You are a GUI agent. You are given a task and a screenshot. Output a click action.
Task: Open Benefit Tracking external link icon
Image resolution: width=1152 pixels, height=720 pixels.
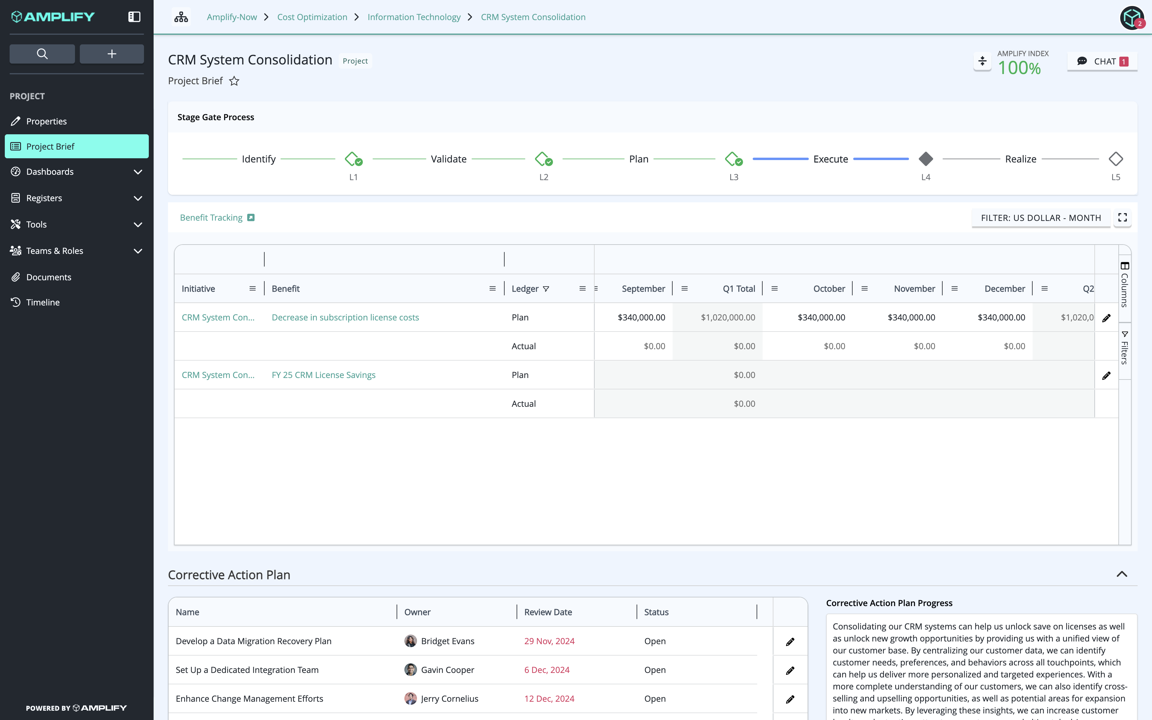[251, 218]
